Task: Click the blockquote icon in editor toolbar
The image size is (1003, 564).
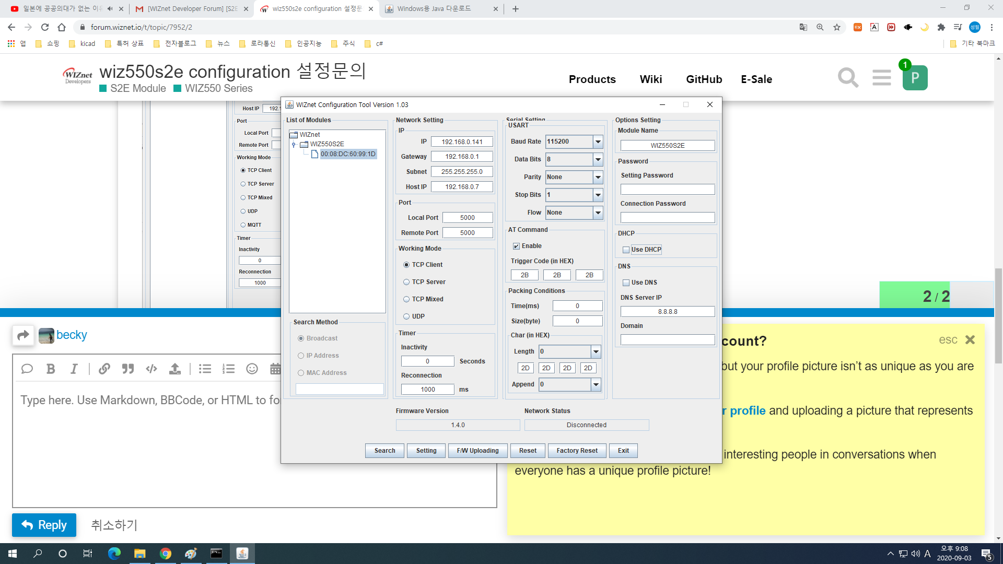Action: (x=128, y=369)
